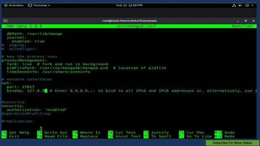The height and width of the screenshot is (146, 260).
Task: Click the 'timeZoneInfo: /usr/share/zoneinfo' line
Action: pyautogui.click(x=48, y=72)
